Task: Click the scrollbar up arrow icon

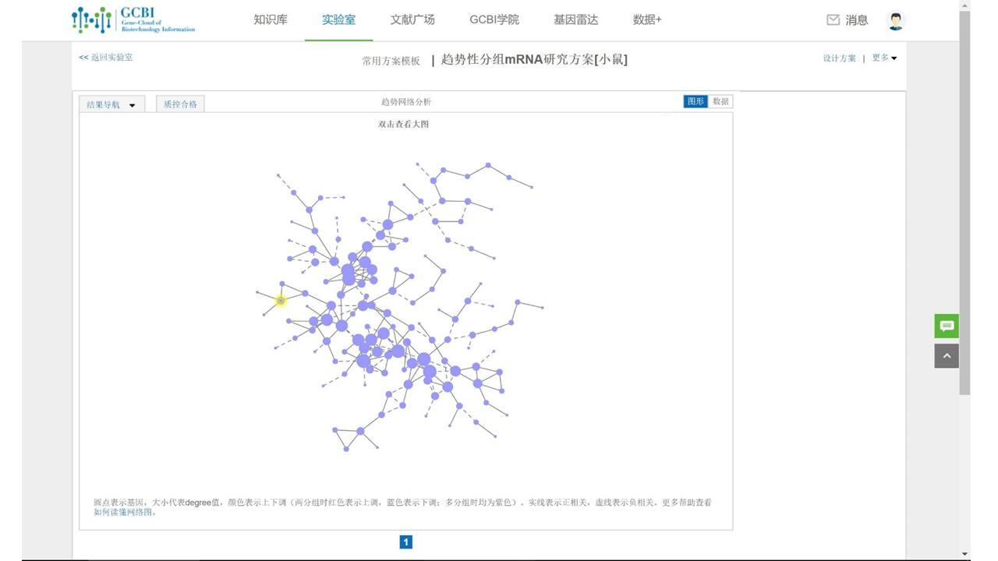Action: point(964,5)
